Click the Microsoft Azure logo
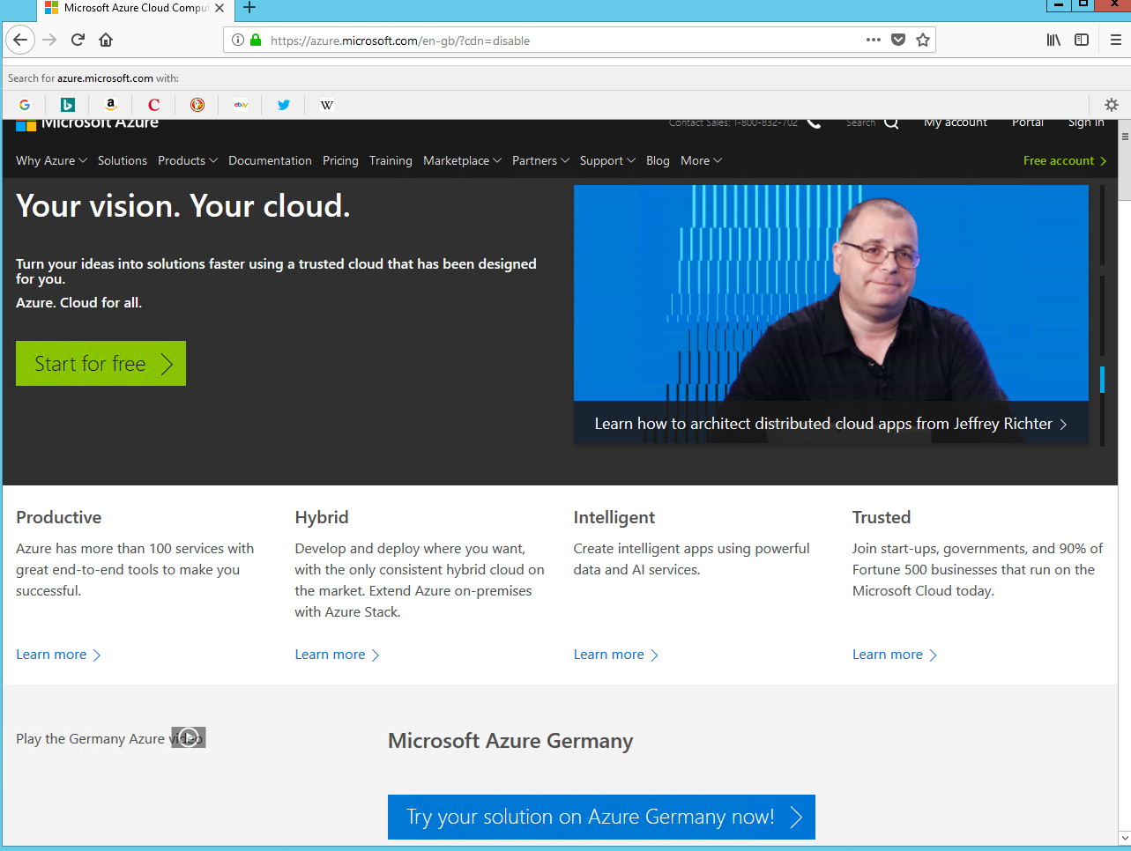The image size is (1131, 851). (x=87, y=124)
